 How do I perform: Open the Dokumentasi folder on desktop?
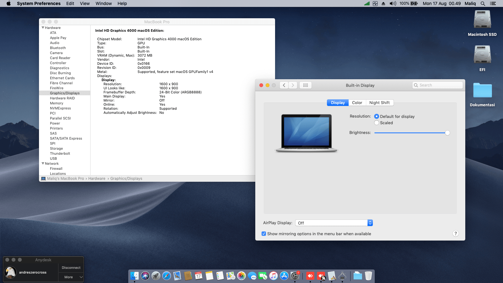[x=482, y=91]
